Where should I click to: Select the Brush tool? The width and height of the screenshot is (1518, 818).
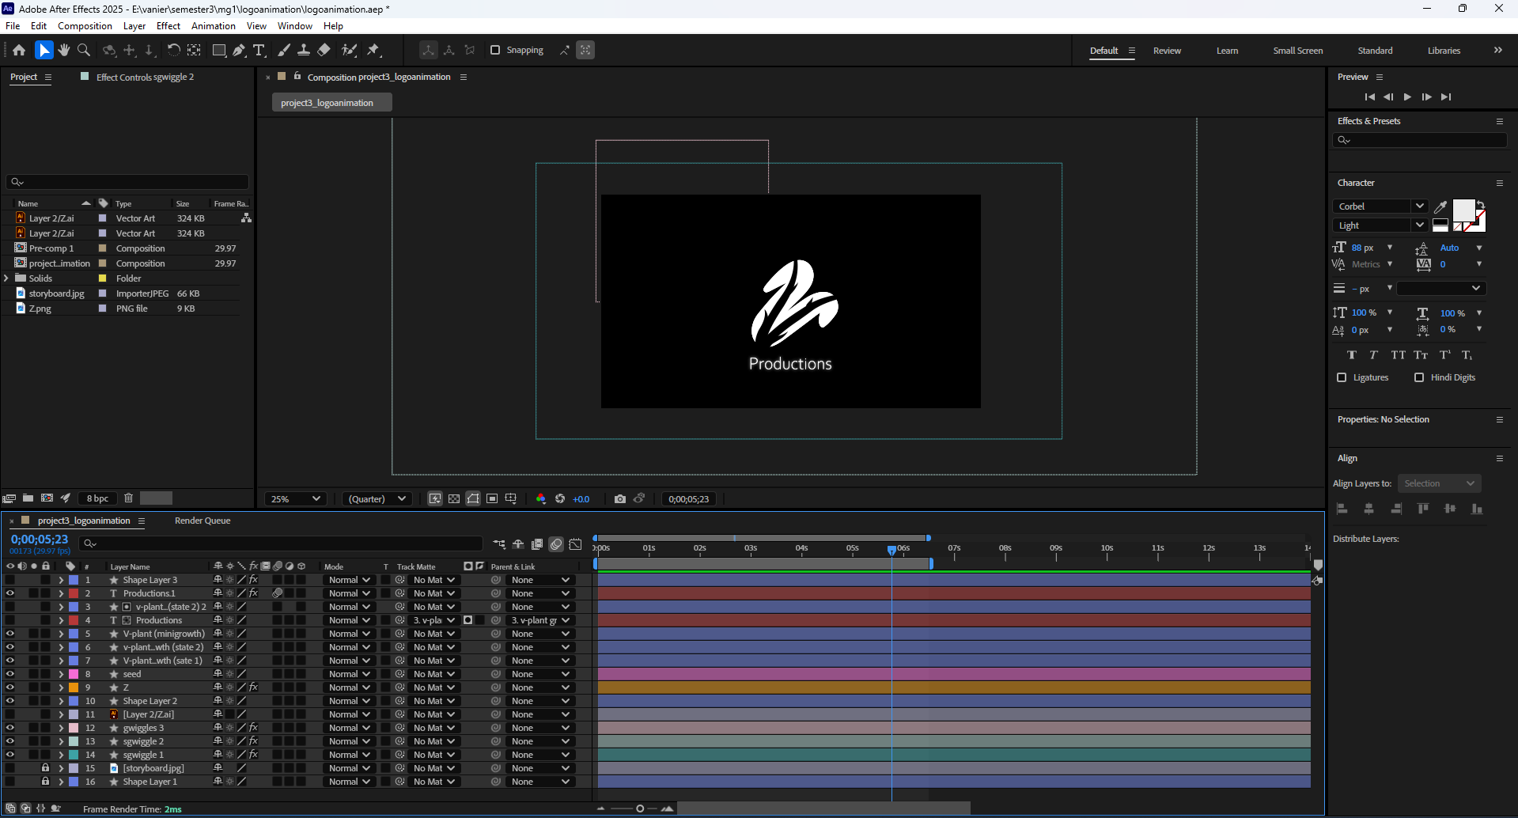(284, 50)
